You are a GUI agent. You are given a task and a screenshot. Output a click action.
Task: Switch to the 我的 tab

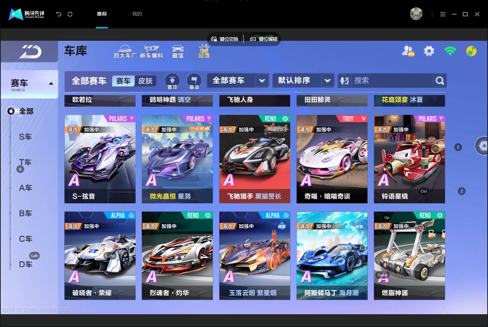point(137,14)
